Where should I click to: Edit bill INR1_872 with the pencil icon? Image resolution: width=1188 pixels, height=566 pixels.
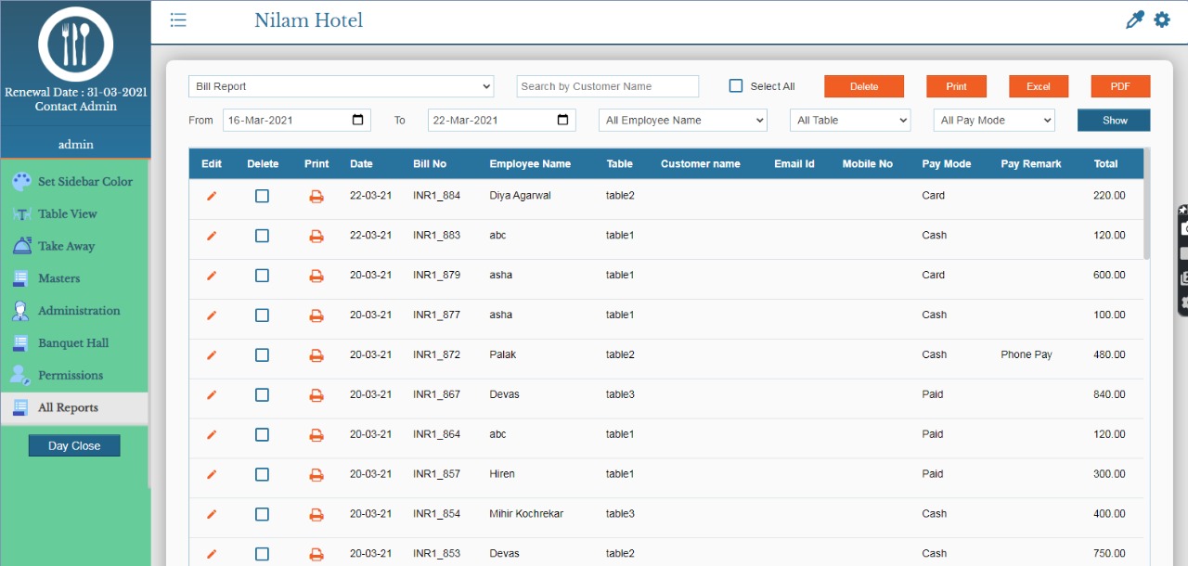point(212,355)
